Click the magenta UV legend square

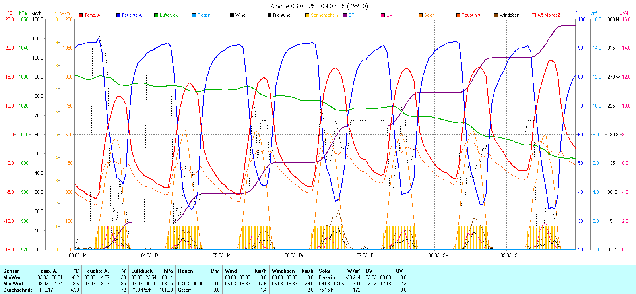tap(383, 15)
